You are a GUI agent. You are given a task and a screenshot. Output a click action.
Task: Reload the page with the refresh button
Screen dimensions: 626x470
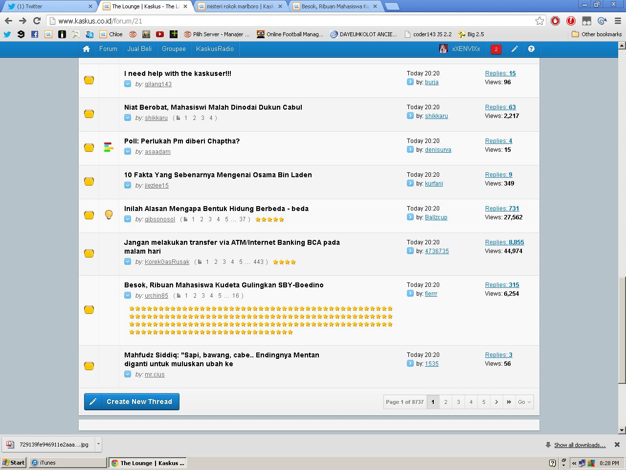point(37,21)
